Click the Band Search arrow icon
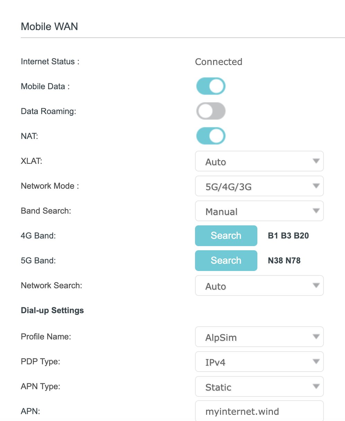This screenshot has height=421, width=345. 316,211
